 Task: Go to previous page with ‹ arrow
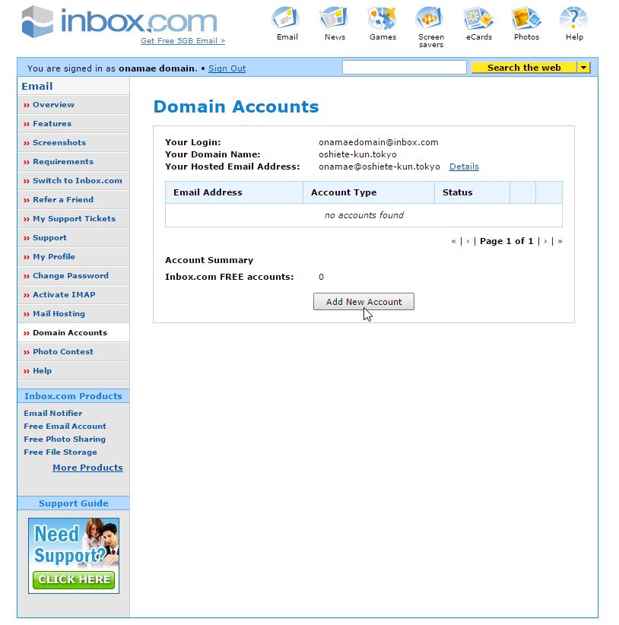468,241
